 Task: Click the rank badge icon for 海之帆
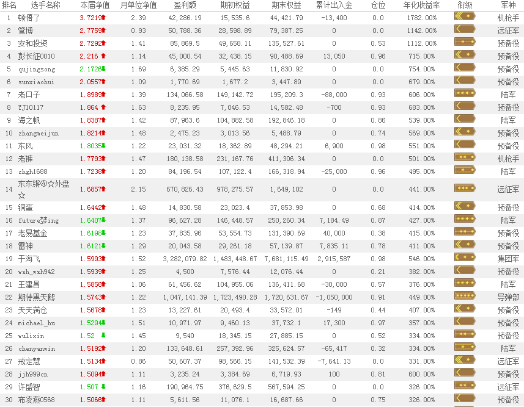tap(465, 119)
